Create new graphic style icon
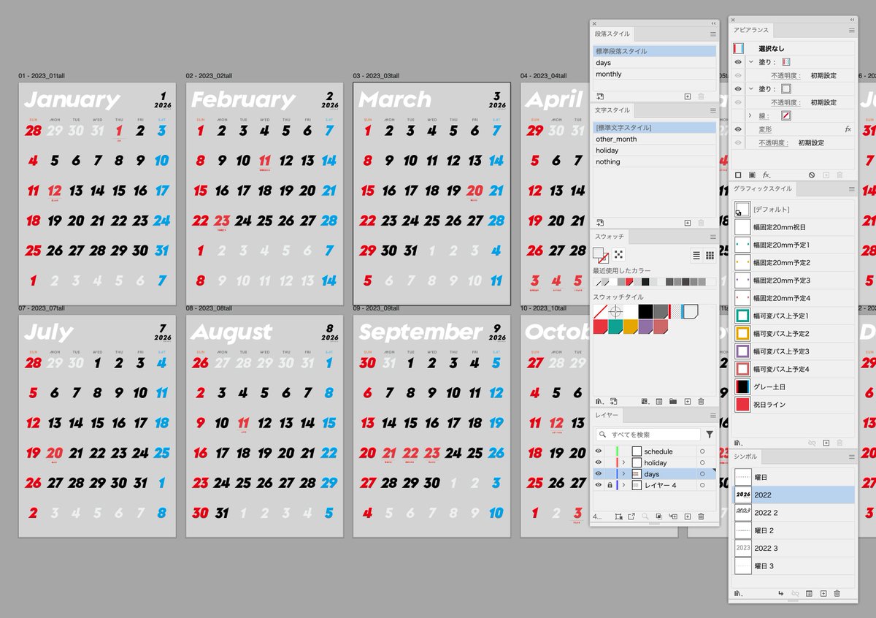 point(826,443)
